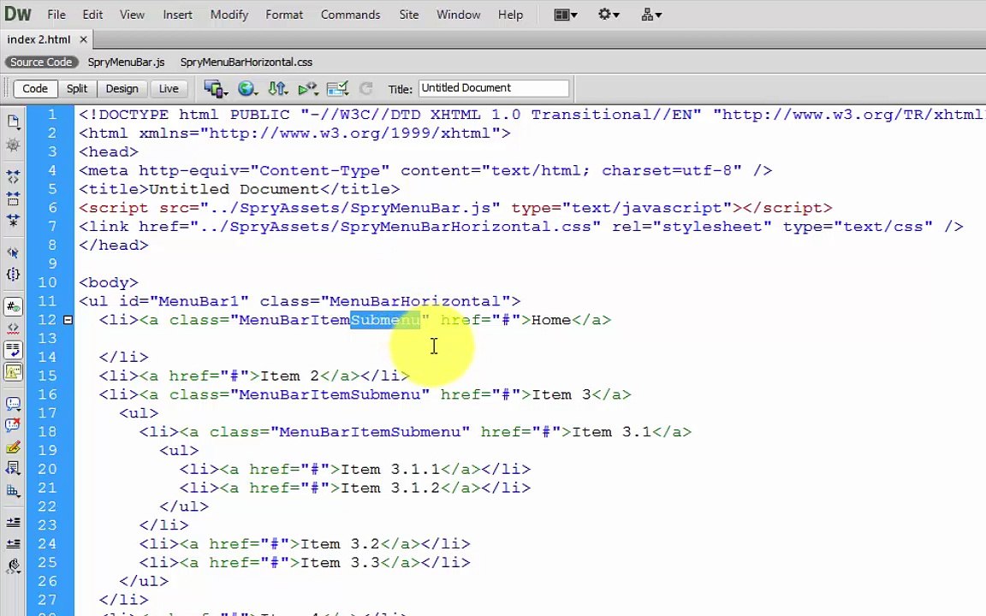This screenshot has width=986, height=616.
Task: Click 'Item 2' text on line 15
Action: point(289,376)
